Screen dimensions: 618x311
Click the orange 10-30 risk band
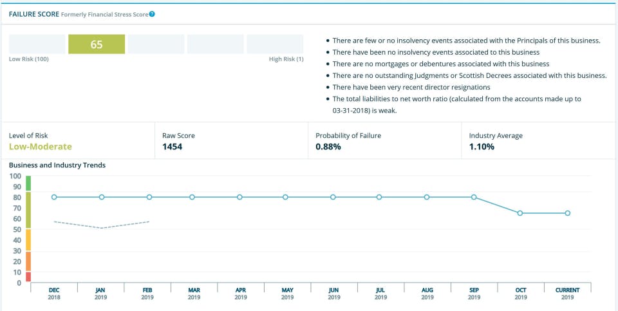(28, 261)
